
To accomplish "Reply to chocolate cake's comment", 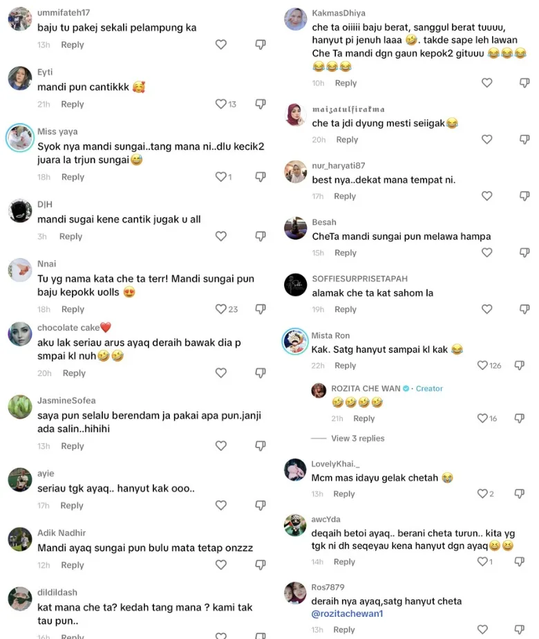I will point(74,373).
